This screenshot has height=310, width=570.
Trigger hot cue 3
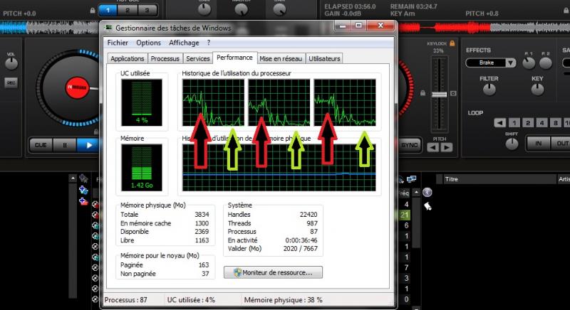[x=147, y=10]
